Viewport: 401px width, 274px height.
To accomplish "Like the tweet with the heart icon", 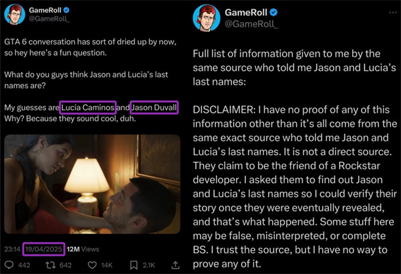I will coord(92,265).
